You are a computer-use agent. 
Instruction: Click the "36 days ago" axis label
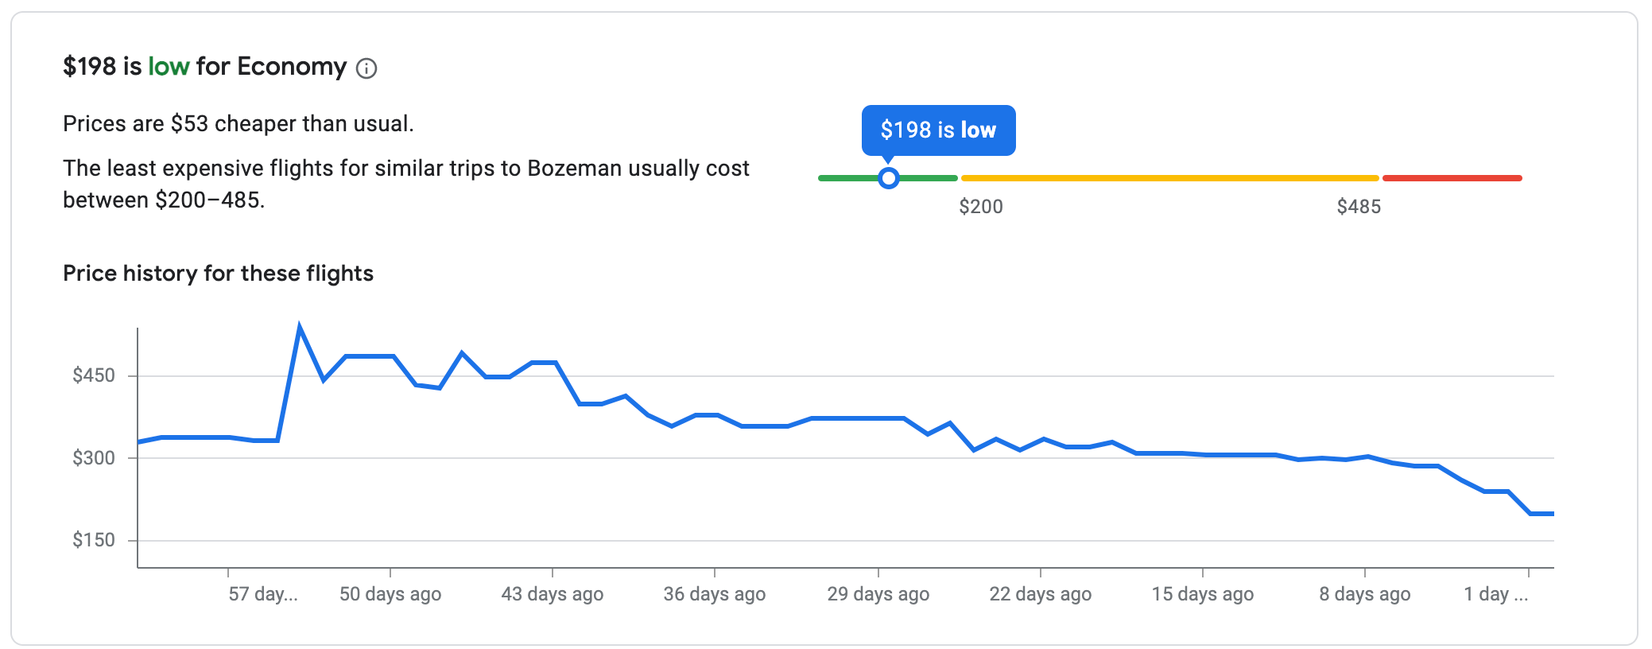tap(715, 594)
